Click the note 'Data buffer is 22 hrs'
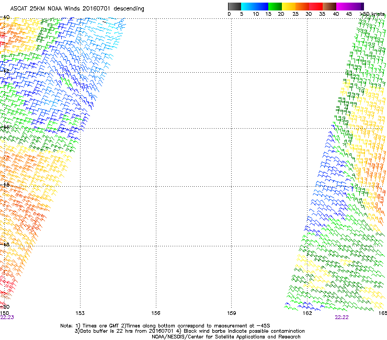Image resolution: width=387 pixels, height=340 pixels. pyautogui.click(x=106, y=331)
